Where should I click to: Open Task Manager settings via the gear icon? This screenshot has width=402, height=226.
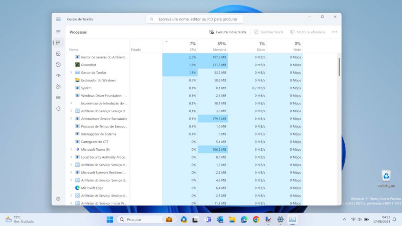(58, 199)
